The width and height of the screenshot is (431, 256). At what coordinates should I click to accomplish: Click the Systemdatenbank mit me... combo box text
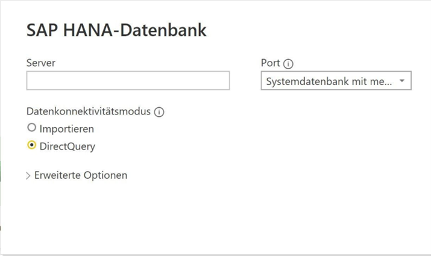[329, 81]
